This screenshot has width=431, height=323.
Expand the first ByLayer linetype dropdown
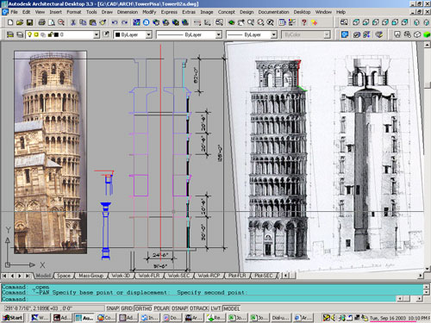(x=219, y=34)
